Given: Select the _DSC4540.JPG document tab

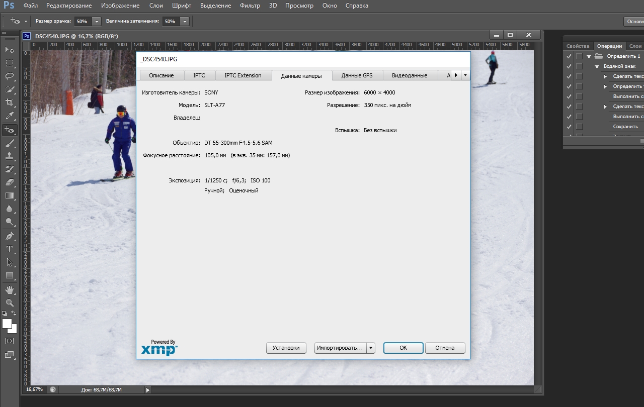Looking at the screenshot, I should (70, 36).
